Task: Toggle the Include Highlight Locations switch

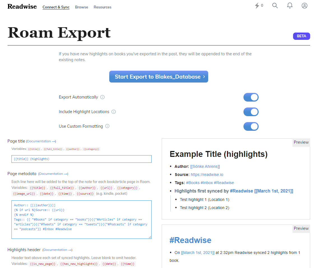Action: tap(251, 112)
